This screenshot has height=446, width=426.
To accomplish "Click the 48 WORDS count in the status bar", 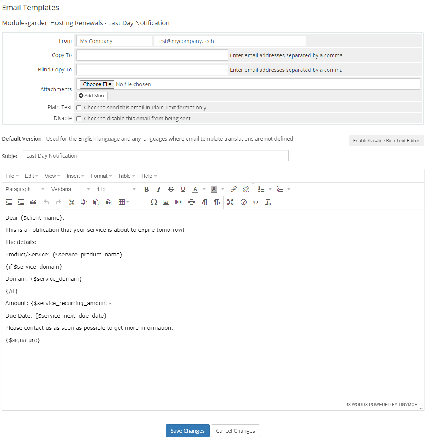I will (x=357, y=405).
